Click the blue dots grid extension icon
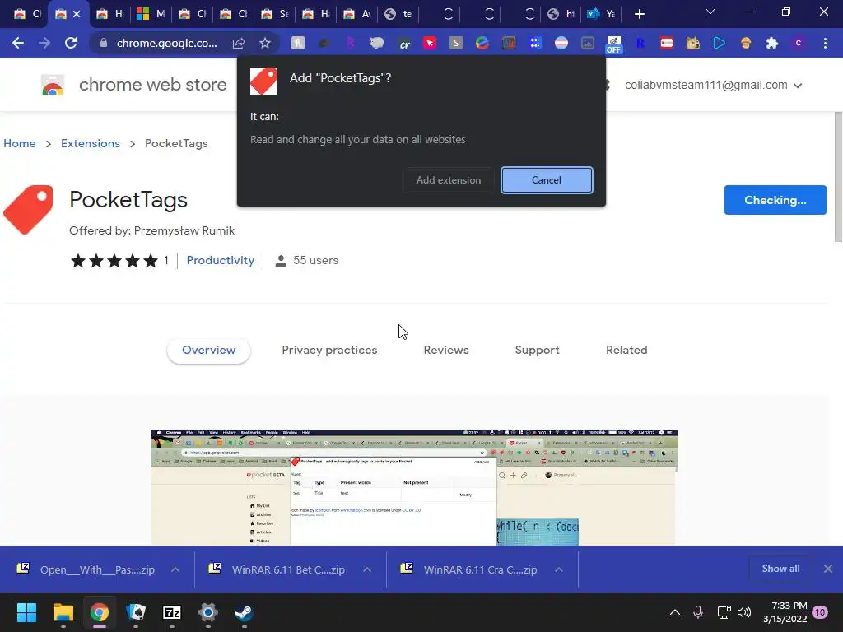The height and width of the screenshot is (632, 843). 535,43
